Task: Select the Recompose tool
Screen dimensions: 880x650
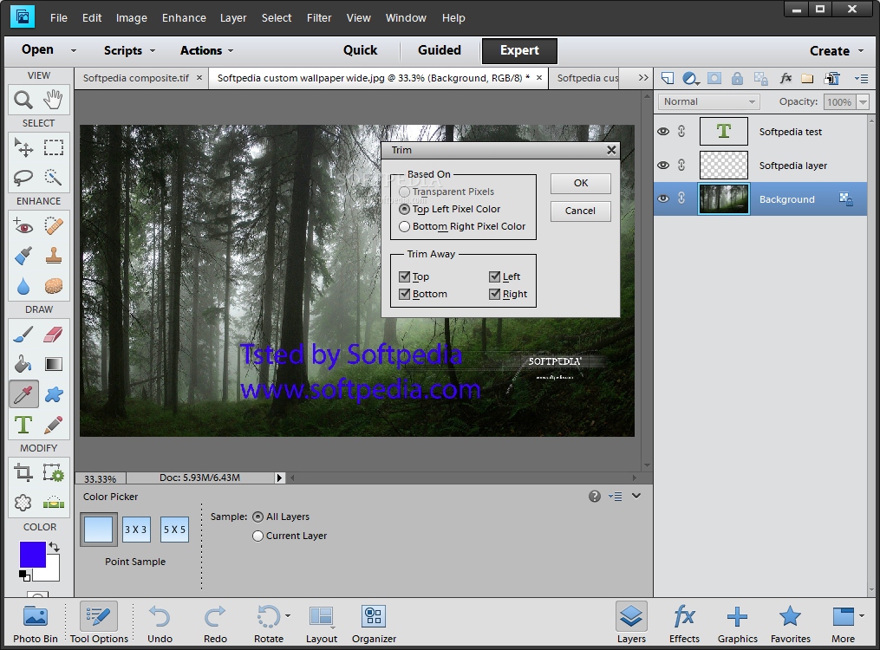Action: point(53,473)
